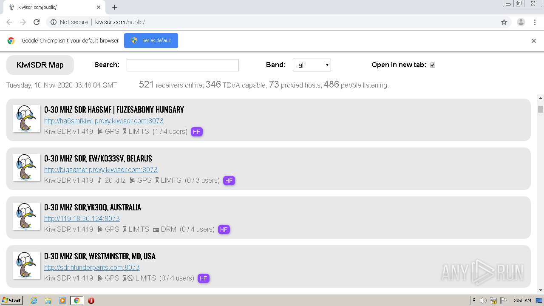Screen dimensions: 544x306
Task: Click LIMITS hourglass icon in the Belarus entry
Action: click(157, 181)
